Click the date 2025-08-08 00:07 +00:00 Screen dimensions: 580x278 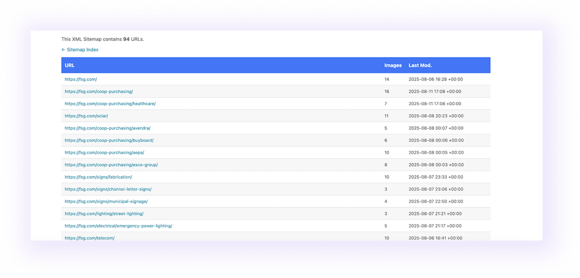coord(436,128)
